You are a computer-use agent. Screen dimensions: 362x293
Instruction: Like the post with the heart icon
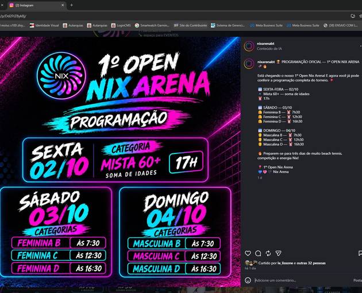pos(248,253)
